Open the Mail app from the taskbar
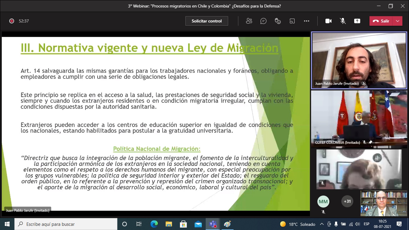The height and width of the screenshot is (230, 409). coord(198,224)
